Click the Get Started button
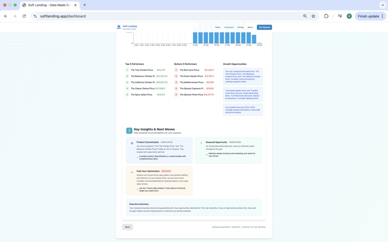This screenshot has height=242, width=388. [264, 27]
